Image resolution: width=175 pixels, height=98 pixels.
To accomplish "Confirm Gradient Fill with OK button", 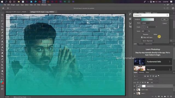I will (165, 19).
